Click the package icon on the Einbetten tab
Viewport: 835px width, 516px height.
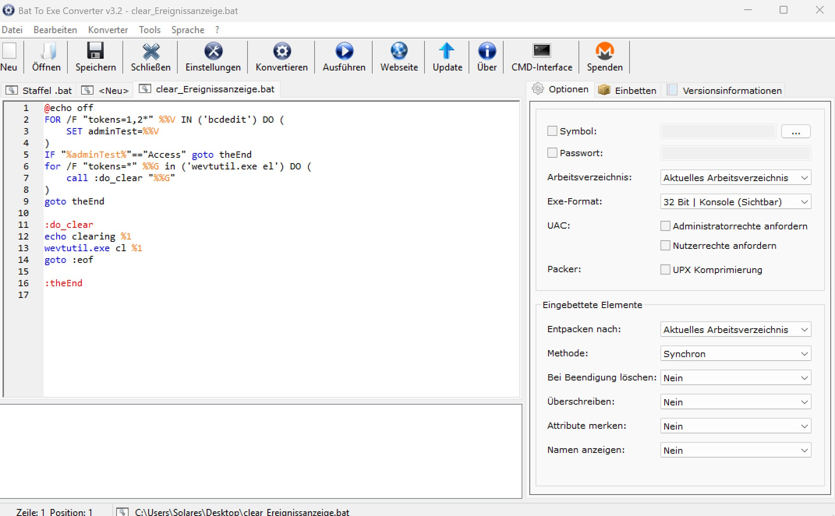coord(604,90)
